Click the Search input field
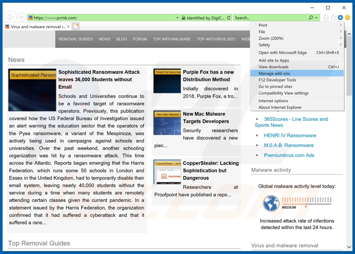 click(x=270, y=18)
